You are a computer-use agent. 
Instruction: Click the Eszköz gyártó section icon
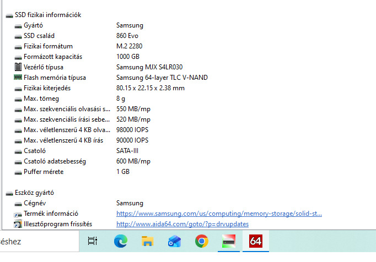[9, 194]
